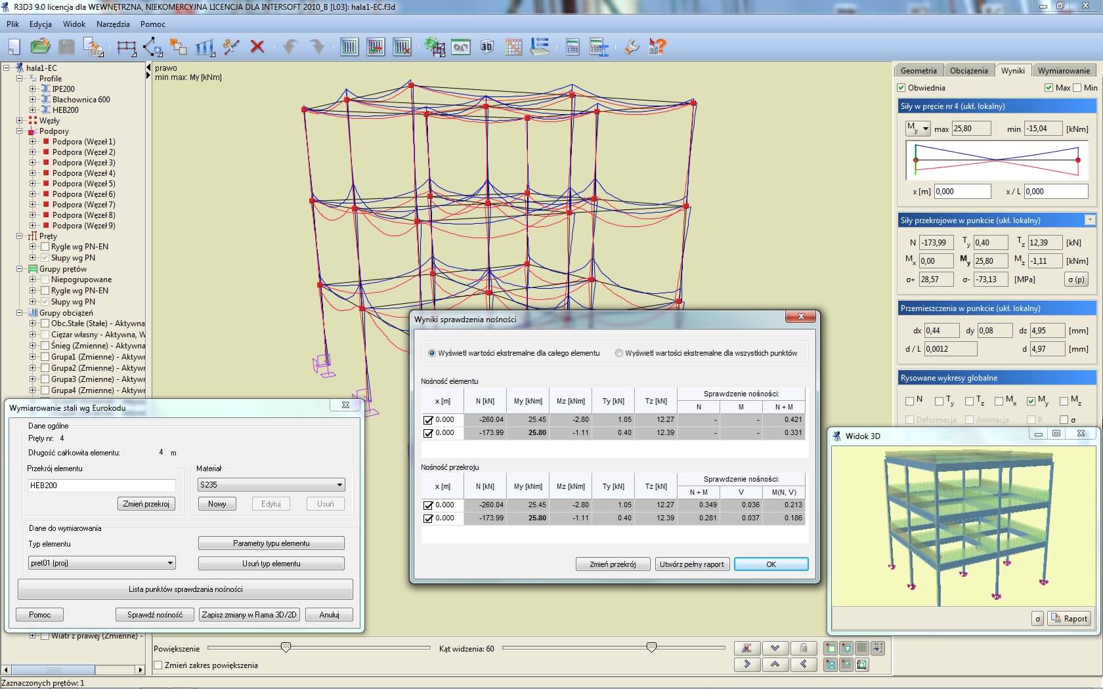This screenshot has width=1103, height=689.
Task: Toggle the My global diagram checkbox
Action: 1031,400
